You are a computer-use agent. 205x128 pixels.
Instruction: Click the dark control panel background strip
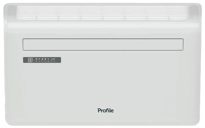pyautogui.click(x=42, y=60)
